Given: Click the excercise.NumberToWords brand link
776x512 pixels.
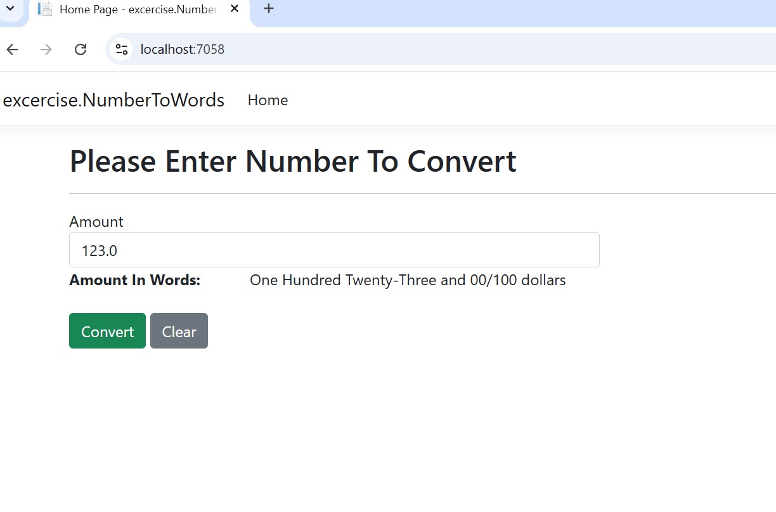Looking at the screenshot, I should pyautogui.click(x=113, y=100).
